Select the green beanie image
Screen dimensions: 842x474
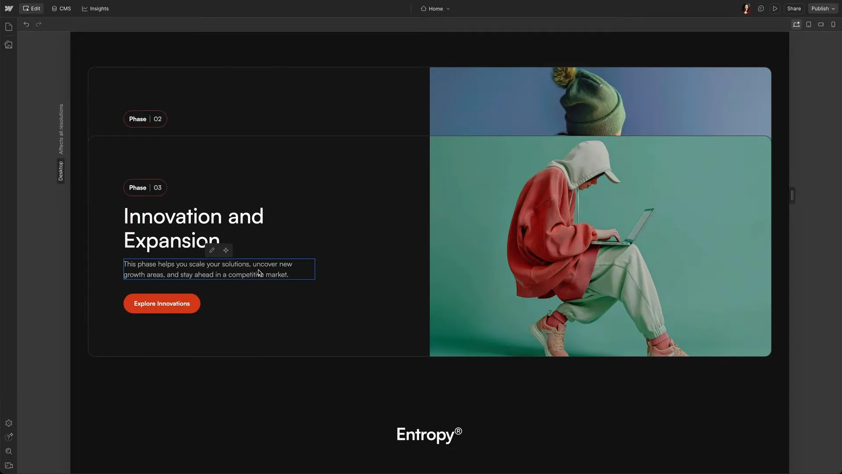(600, 101)
